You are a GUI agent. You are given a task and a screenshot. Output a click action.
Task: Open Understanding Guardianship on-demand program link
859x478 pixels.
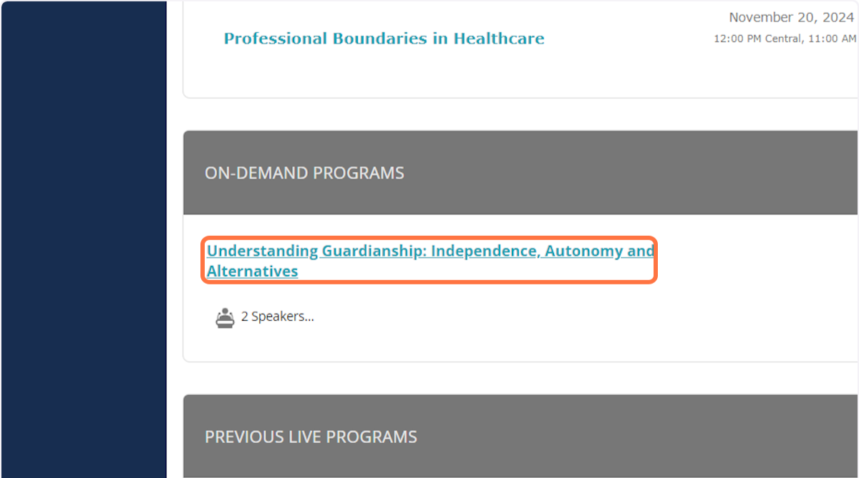click(x=430, y=261)
